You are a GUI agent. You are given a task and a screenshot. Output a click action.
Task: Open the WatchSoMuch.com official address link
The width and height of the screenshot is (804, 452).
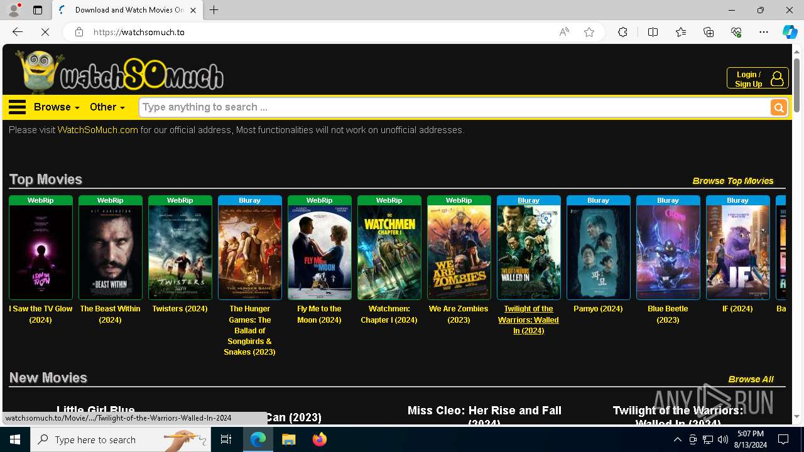coord(97,130)
